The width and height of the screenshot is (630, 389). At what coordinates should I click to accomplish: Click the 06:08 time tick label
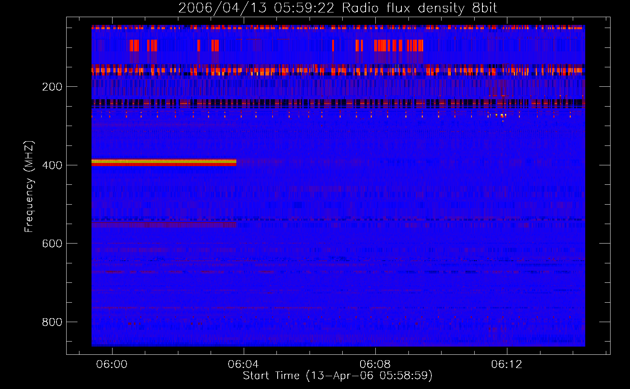coord(375,364)
